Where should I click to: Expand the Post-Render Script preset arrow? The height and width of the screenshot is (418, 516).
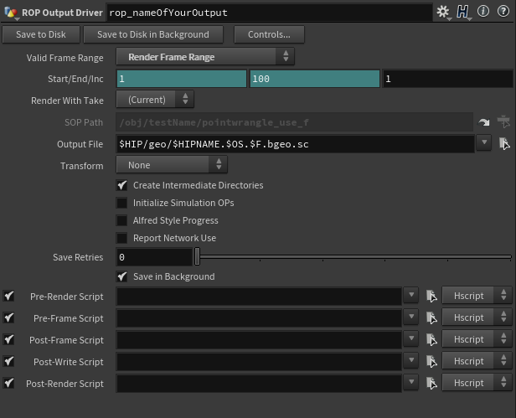(x=411, y=382)
